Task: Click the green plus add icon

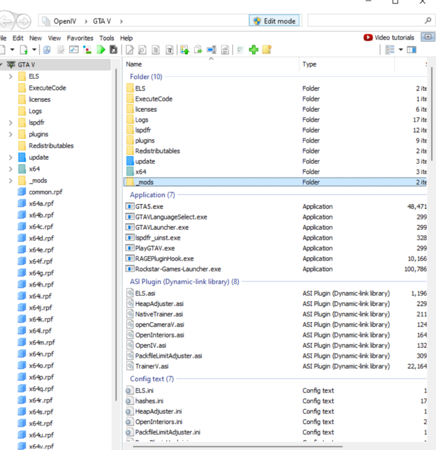Action: click(x=254, y=50)
